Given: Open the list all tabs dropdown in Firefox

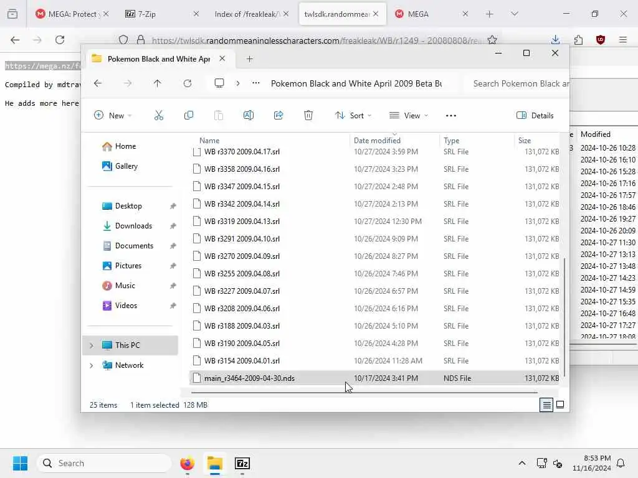Looking at the screenshot, I should point(515,14).
